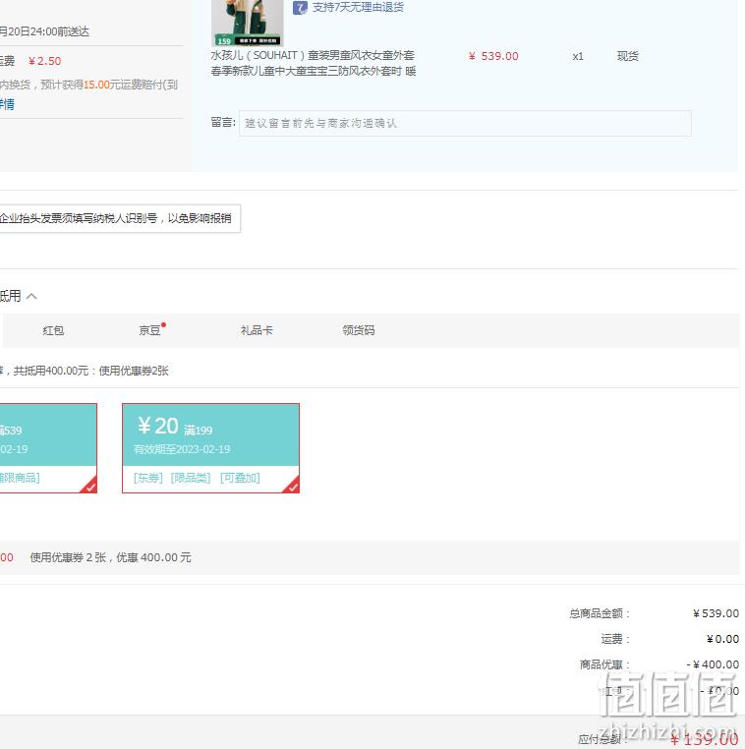Screen dimensions: 745x749
Task: Click the 20日24:00前送达 delivery time text
Action: pyautogui.click(x=44, y=31)
